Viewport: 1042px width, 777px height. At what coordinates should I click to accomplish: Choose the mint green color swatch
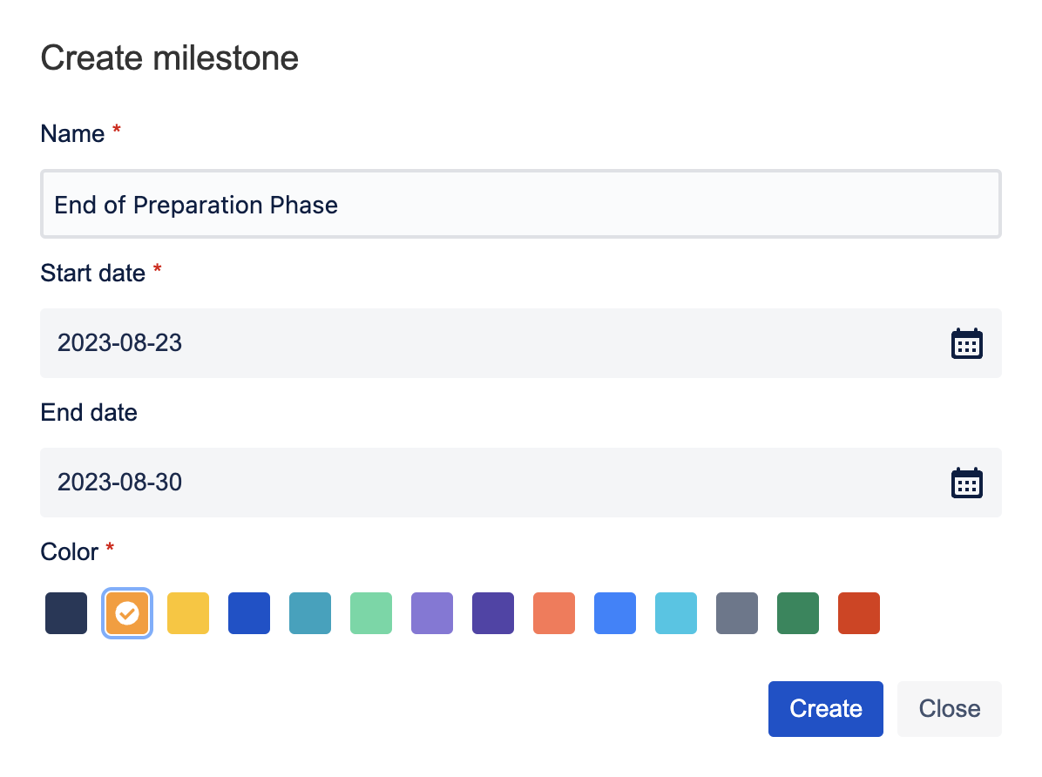click(x=371, y=613)
